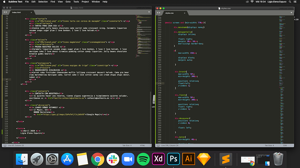This screenshot has height=168, width=300.
Task: Close the styles.css tab
Action: tap(185, 13)
